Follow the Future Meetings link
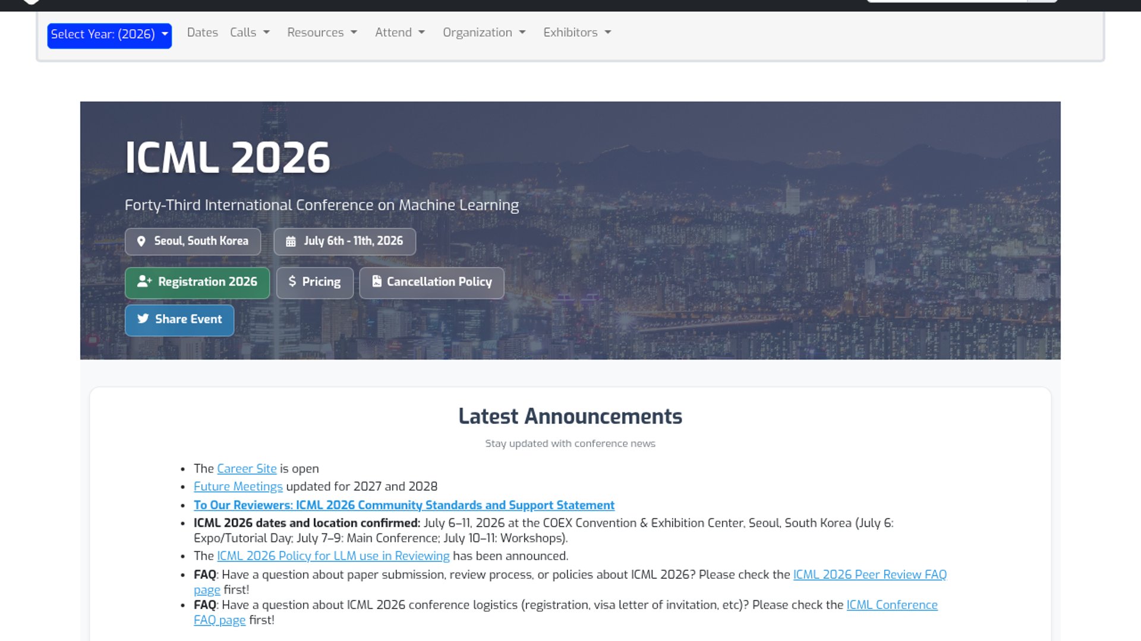The height and width of the screenshot is (641, 1141). tap(238, 487)
